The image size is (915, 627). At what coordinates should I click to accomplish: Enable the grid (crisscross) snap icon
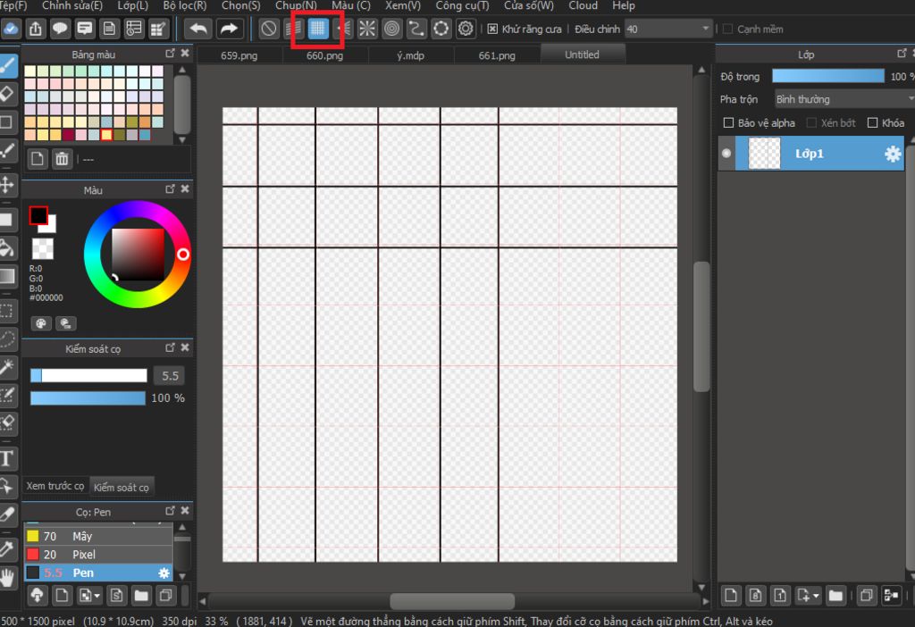coord(318,29)
